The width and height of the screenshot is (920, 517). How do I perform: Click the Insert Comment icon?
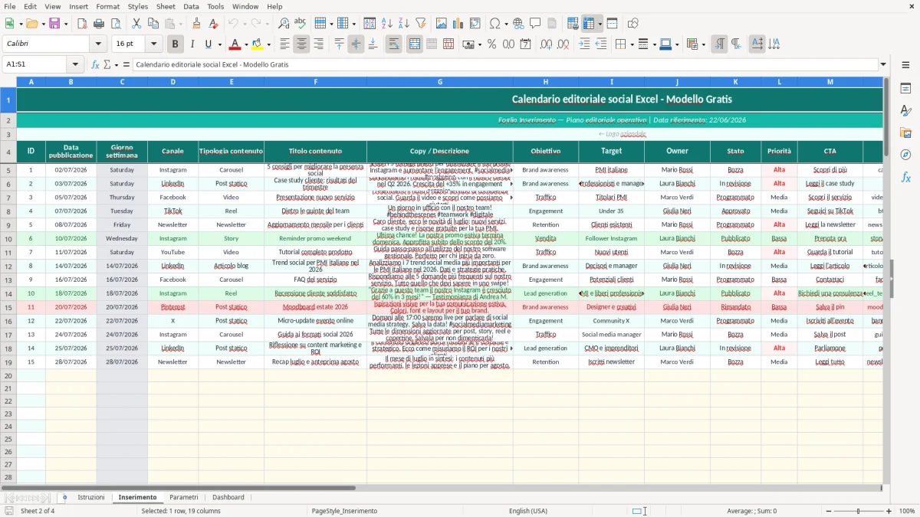[535, 24]
